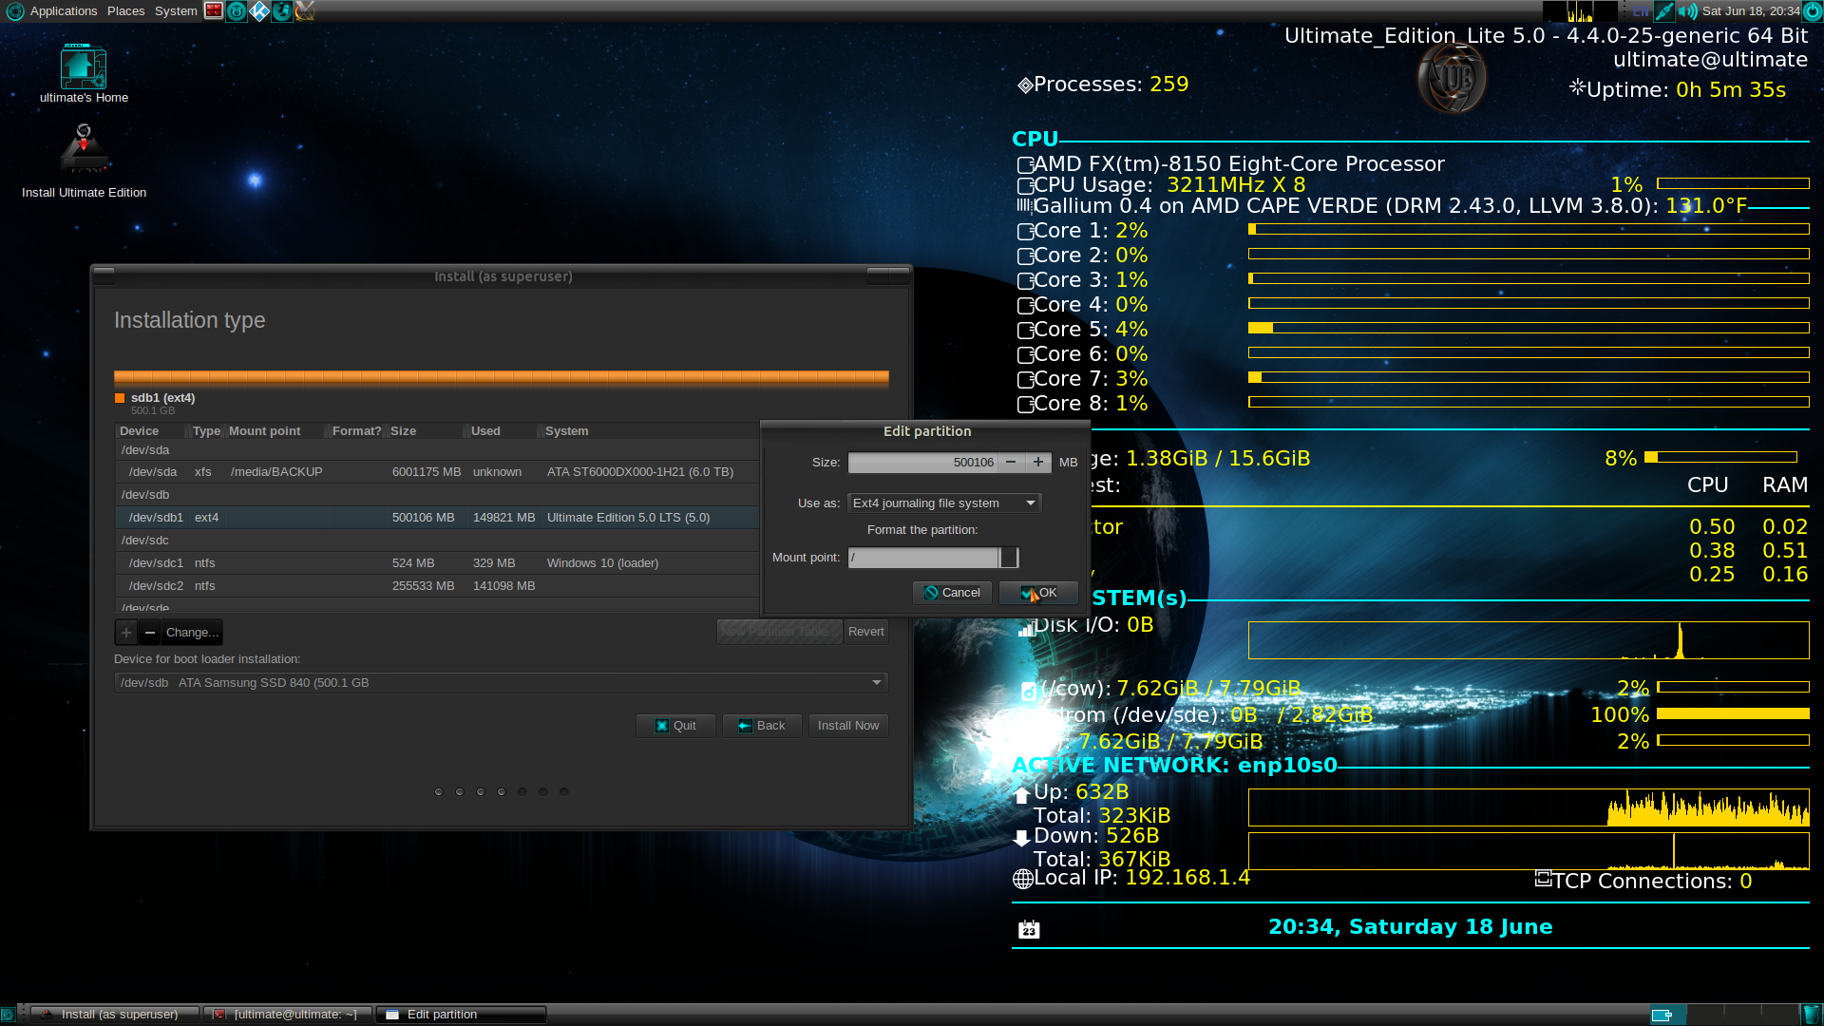Open the trash icon in bottom panel

click(1811, 1015)
